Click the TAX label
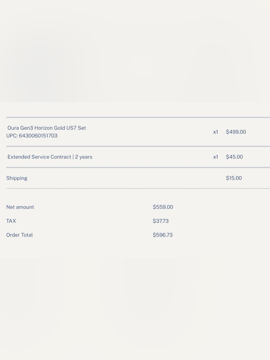The image size is (270, 360). (11, 221)
